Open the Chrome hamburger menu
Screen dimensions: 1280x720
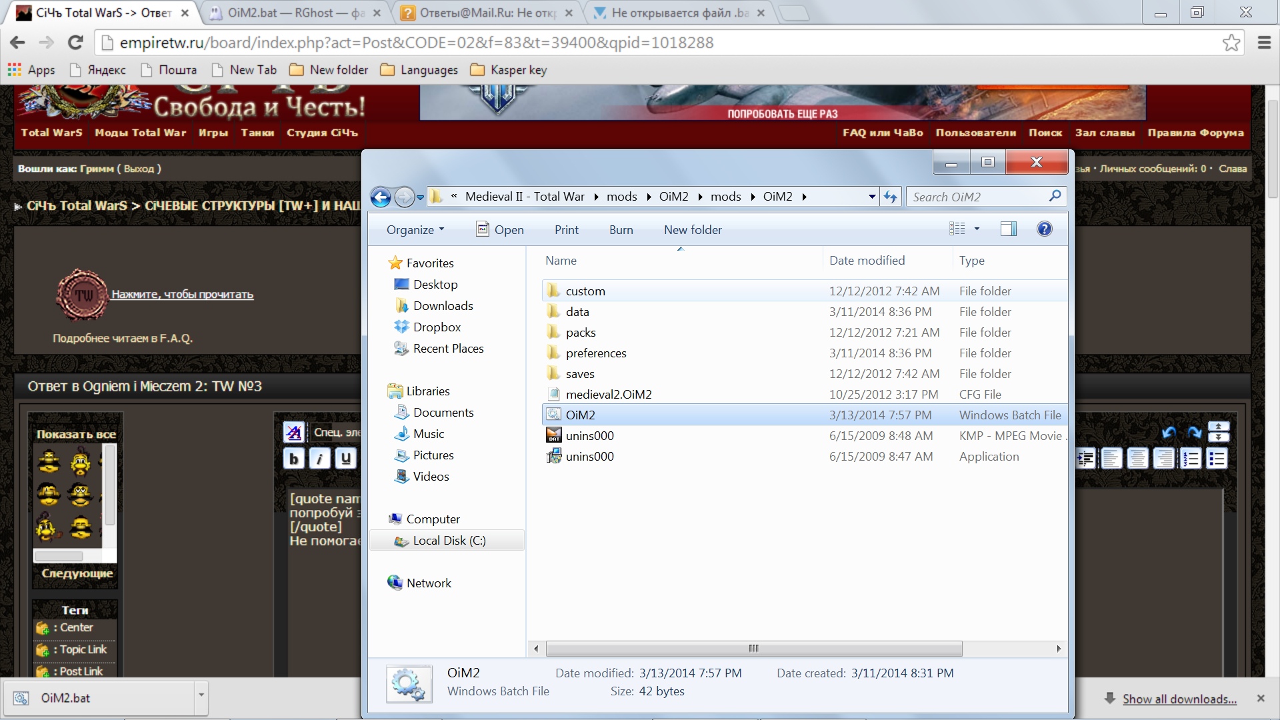tap(1264, 43)
